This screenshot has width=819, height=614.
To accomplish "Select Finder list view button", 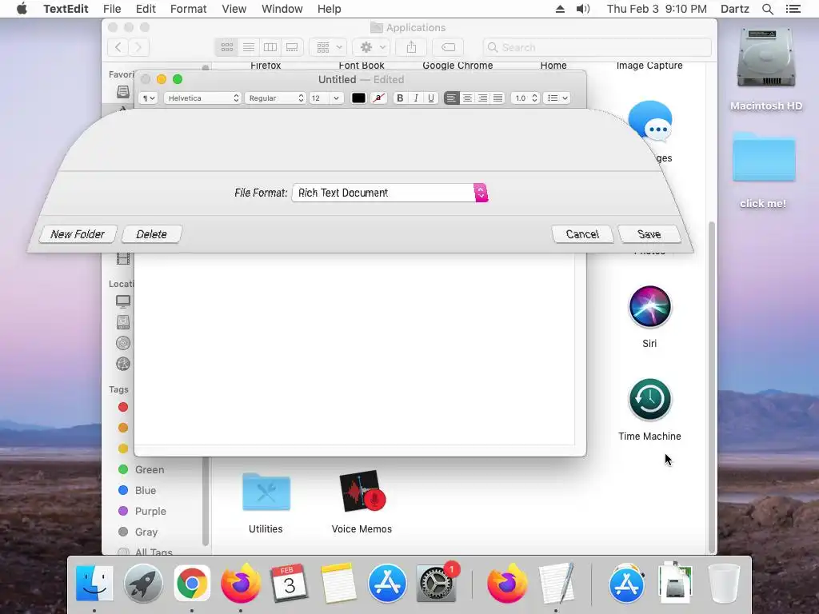I will [249, 47].
